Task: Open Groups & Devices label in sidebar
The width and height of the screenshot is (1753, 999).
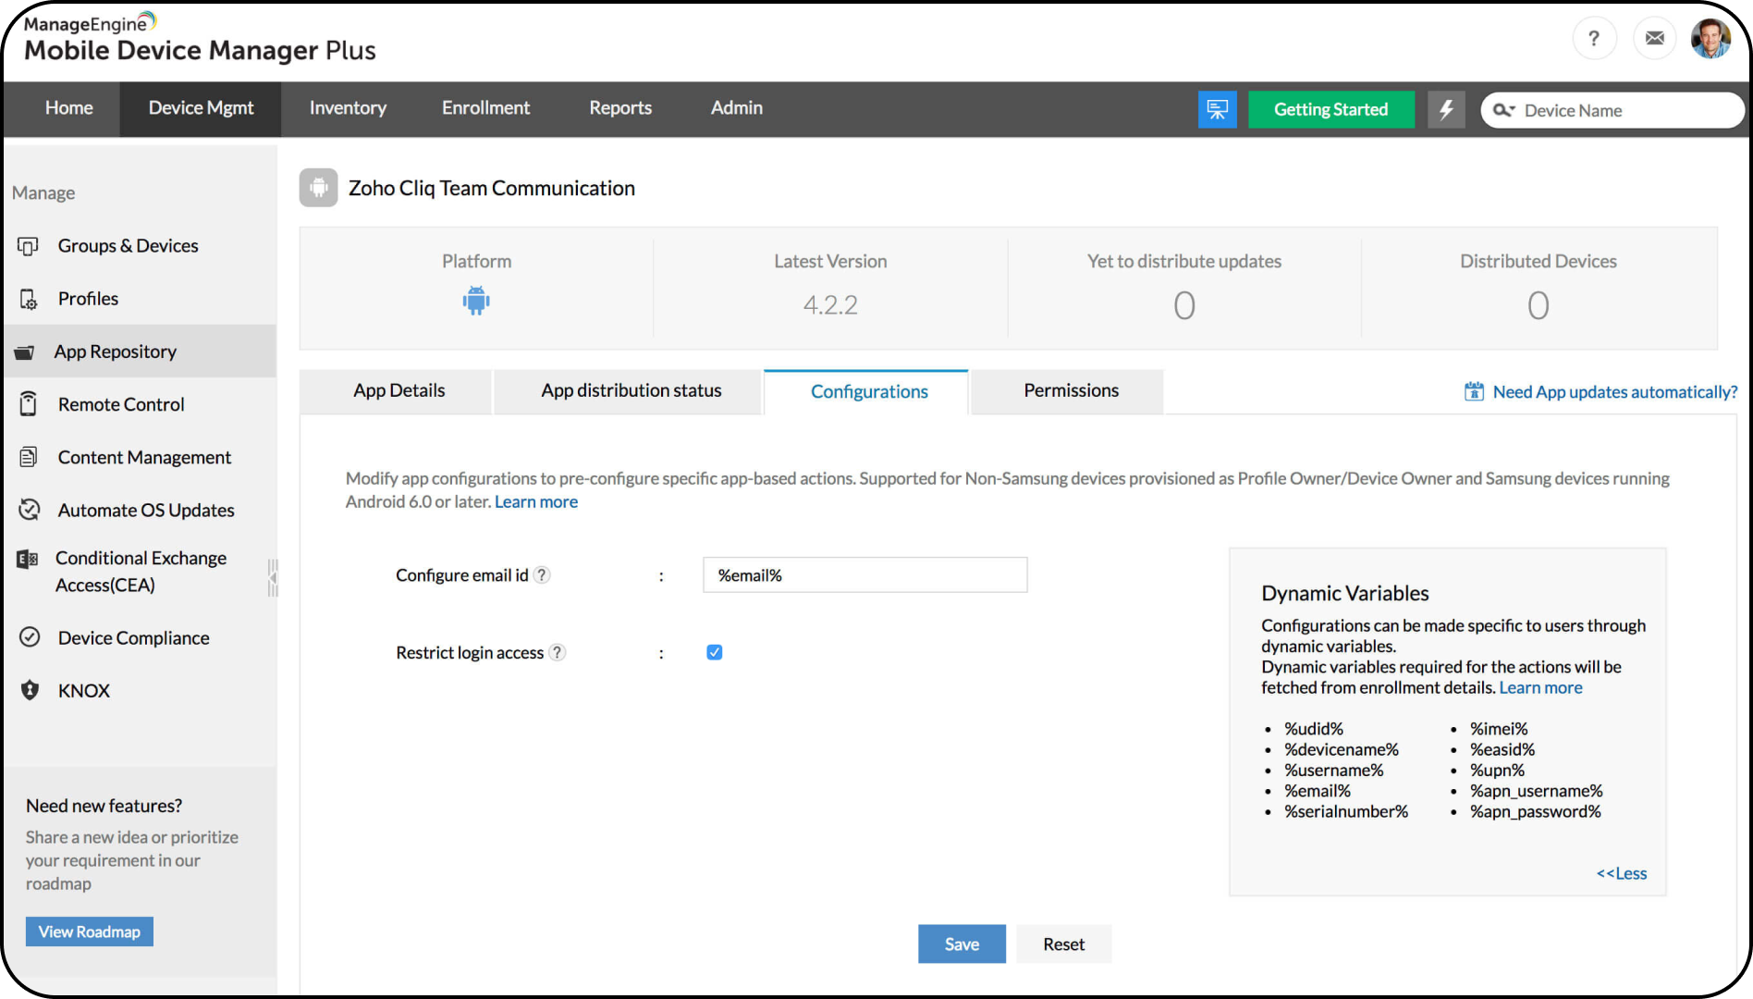Action: coord(129,246)
